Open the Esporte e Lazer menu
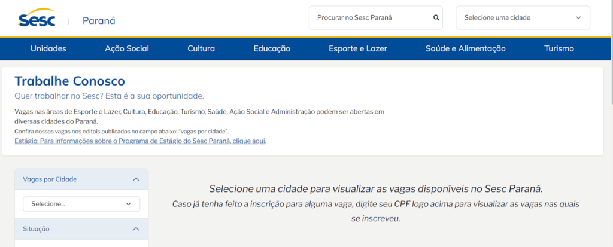 (x=358, y=49)
